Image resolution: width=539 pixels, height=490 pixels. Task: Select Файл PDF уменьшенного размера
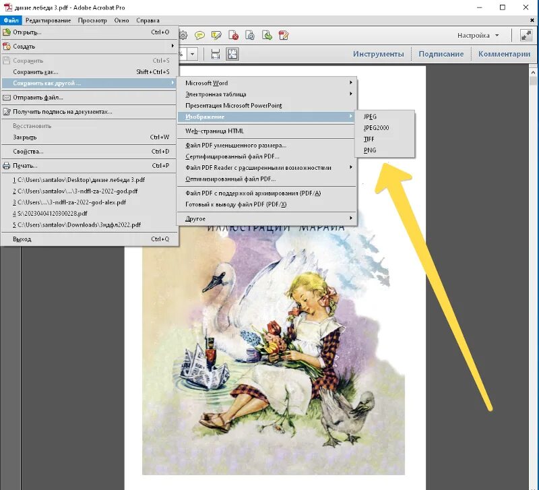(x=267, y=146)
